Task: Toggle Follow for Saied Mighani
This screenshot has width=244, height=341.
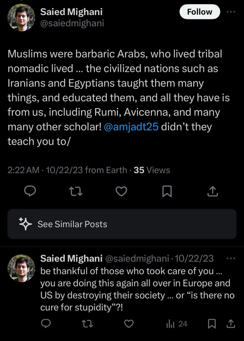Action: point(199,12)
